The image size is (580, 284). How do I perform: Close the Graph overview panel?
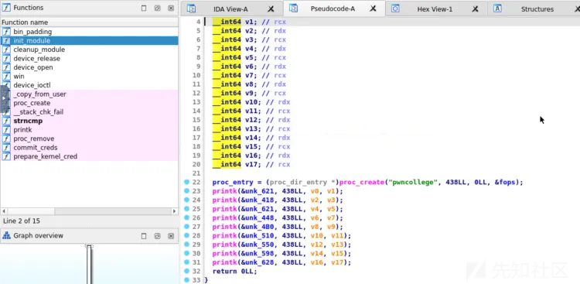click(x=171, y=236)
